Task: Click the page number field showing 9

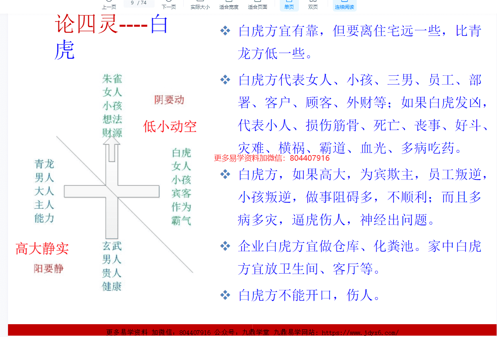Action: coord(133,3)
